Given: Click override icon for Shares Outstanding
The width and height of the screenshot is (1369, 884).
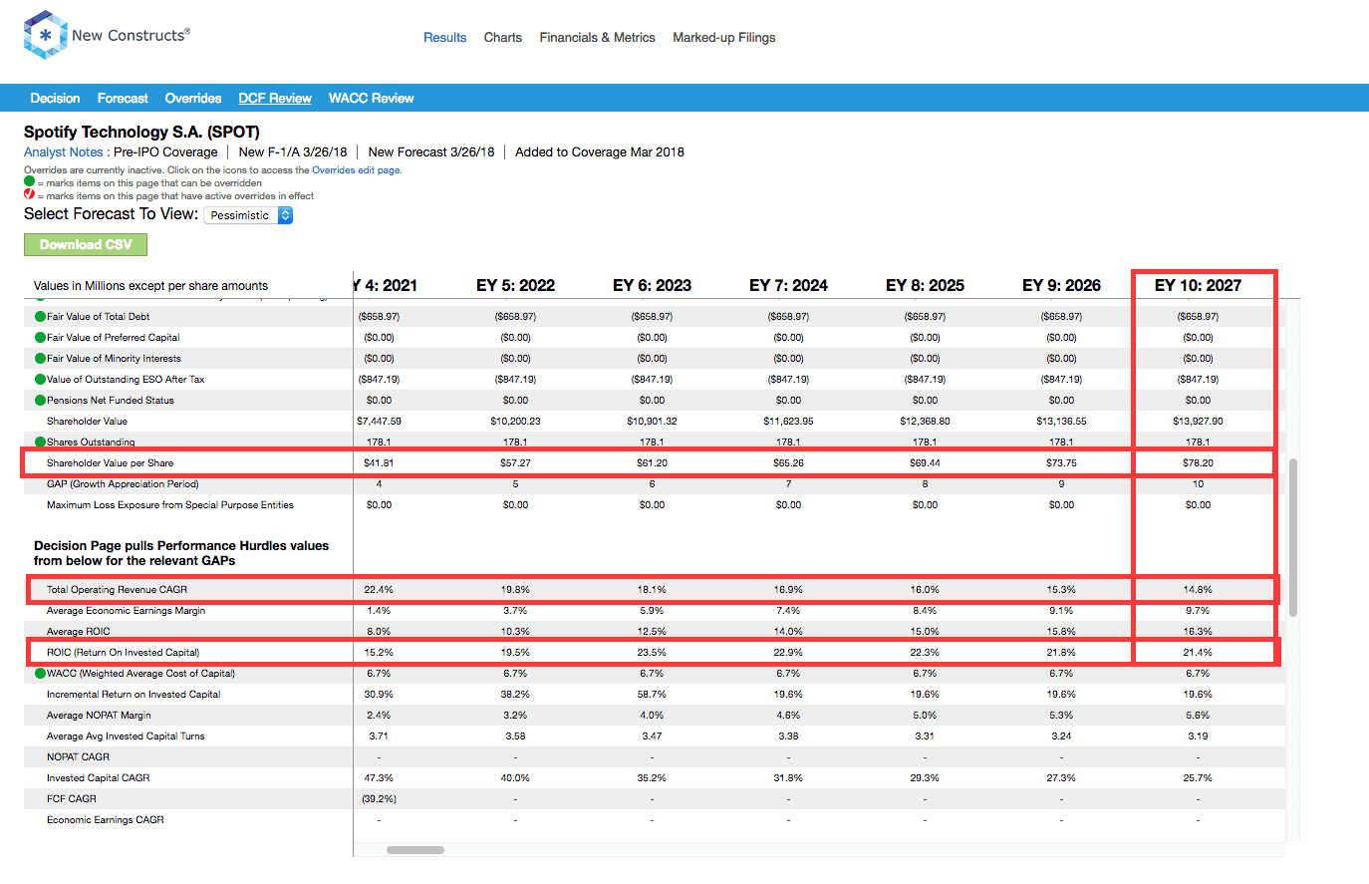Looking at the screenshot, I should pos(40,442).
